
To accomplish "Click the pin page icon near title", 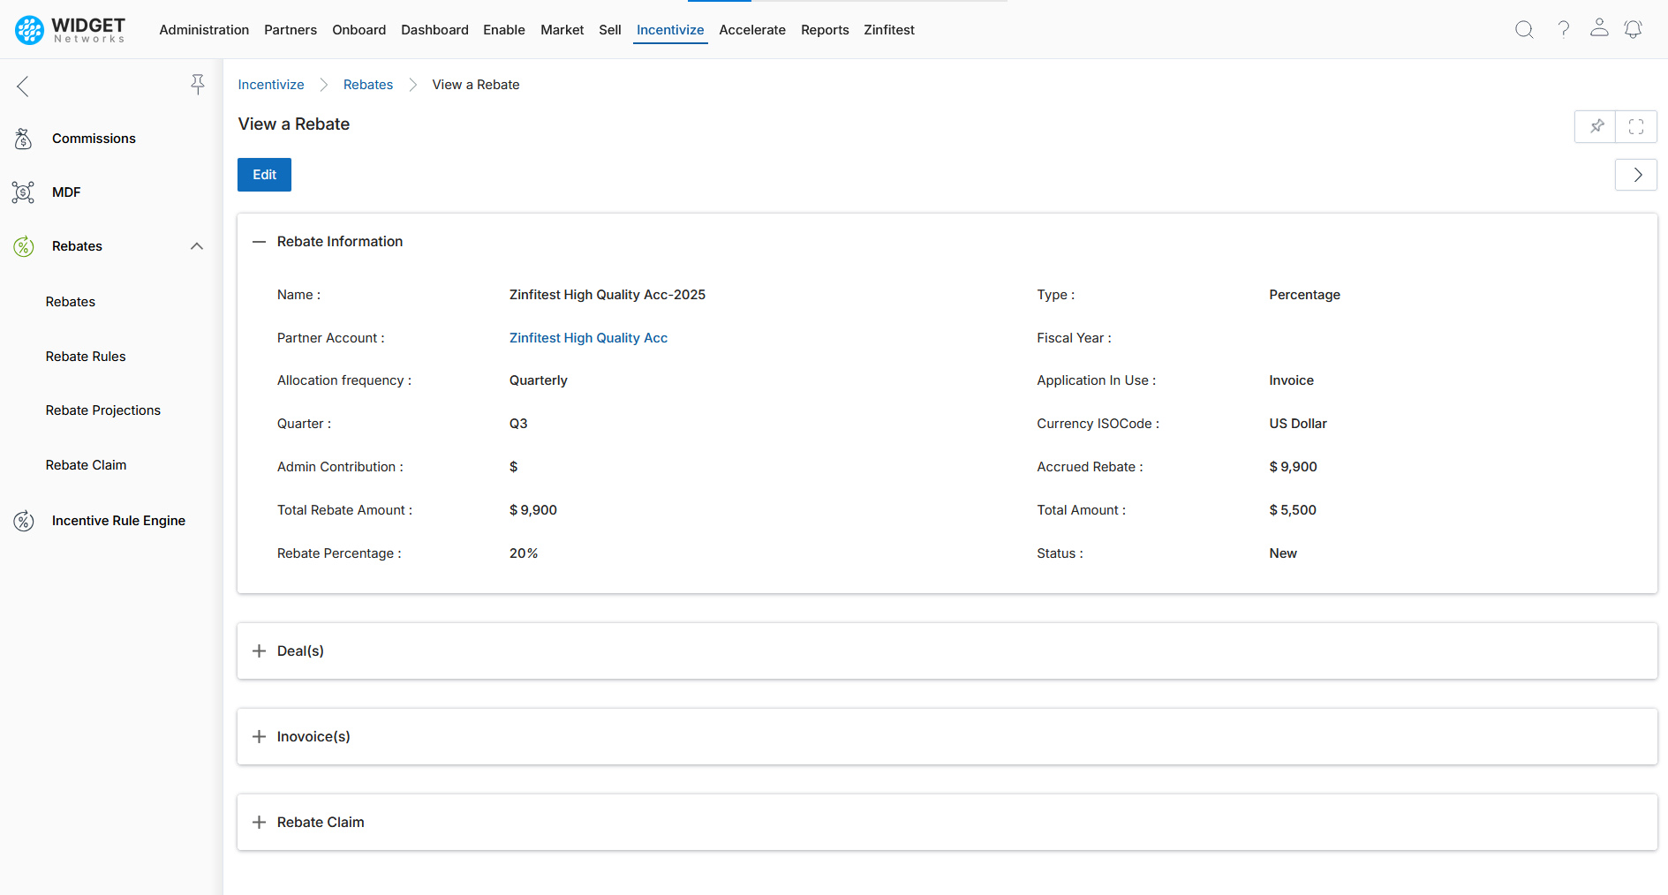I will tap(1596, 126).
